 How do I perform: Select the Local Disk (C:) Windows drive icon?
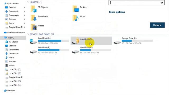pyautogui.click(x=33, y=42)
